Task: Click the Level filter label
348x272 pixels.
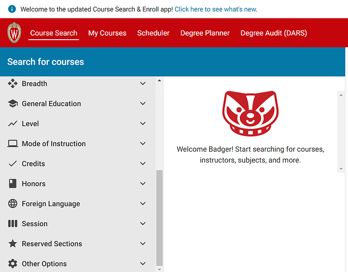Action: 30,123
